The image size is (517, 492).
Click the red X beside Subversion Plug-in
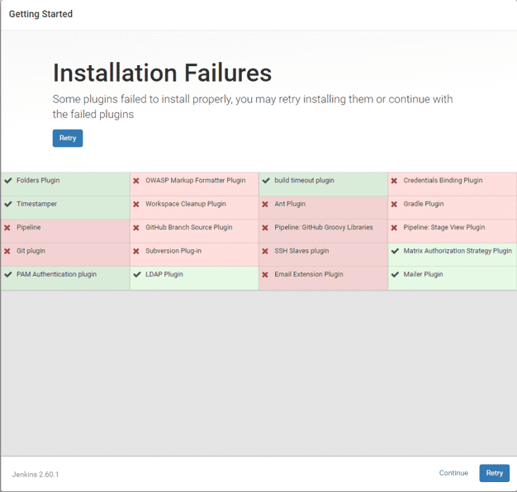click(136, 251)
